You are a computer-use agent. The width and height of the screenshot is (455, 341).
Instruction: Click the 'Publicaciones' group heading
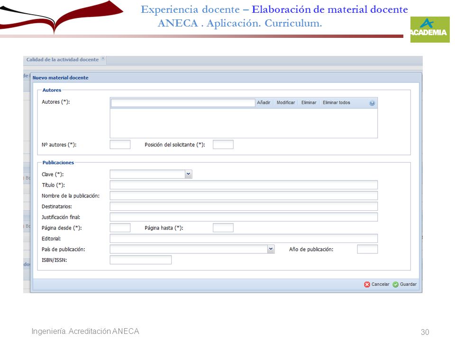click(58, 162)
